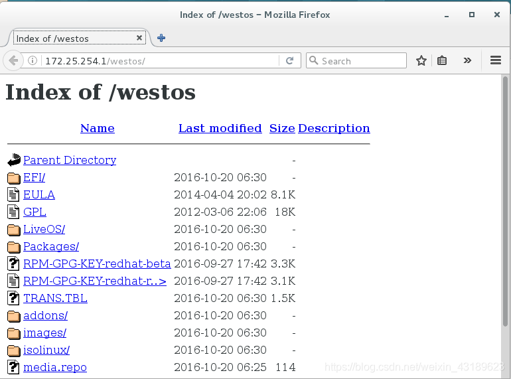Close the Index of /westos tab
Screen dimensions: 511x379
coord(139,38)
